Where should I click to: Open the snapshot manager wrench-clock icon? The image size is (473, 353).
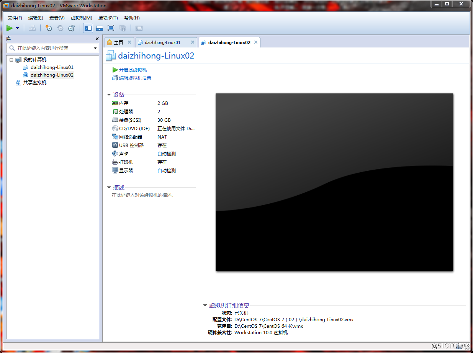click(72, 28)
